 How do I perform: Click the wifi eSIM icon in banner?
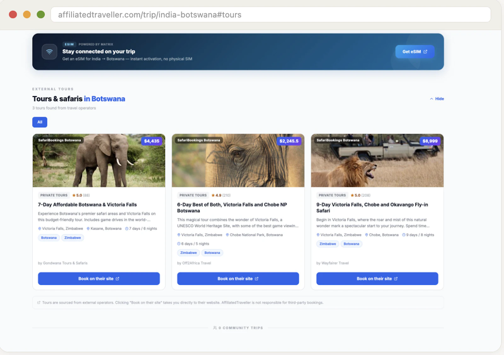coord(49,52)
